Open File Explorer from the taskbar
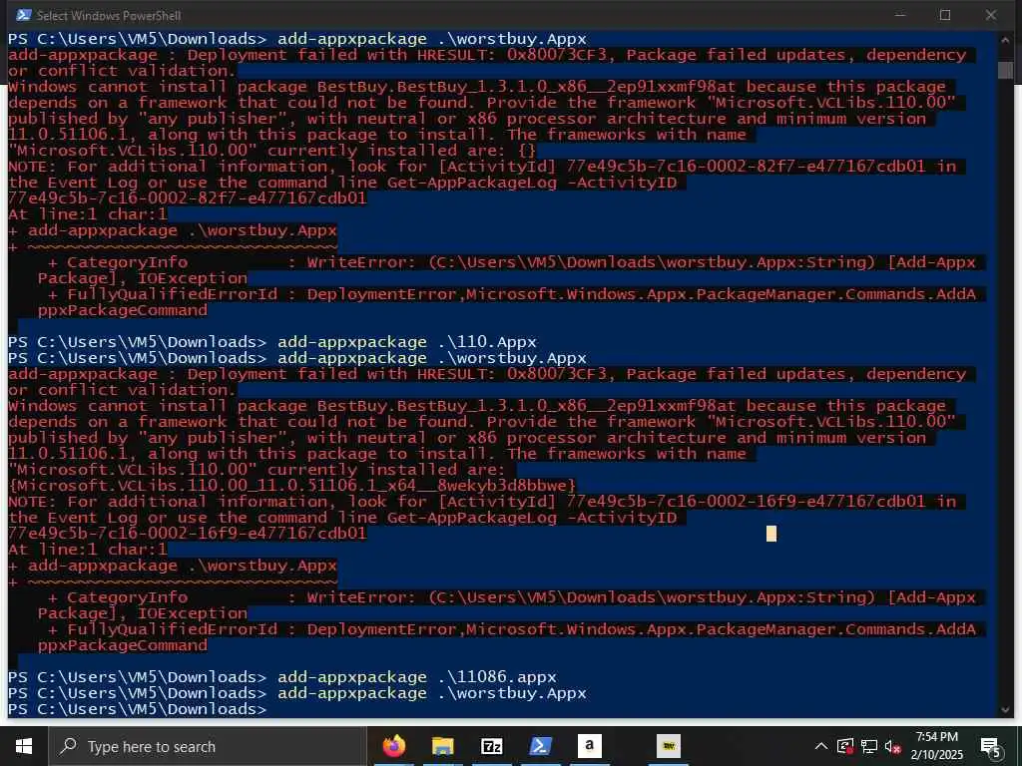This screenshot has height=766, width=1022. 442,746
